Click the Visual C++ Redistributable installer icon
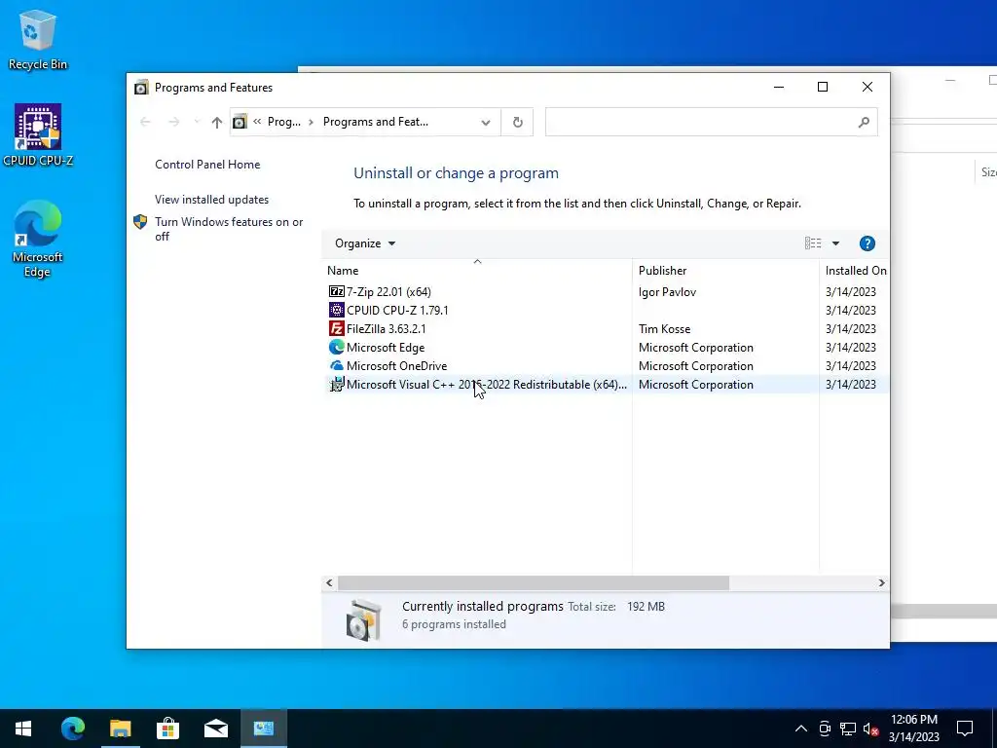This screenshot has width=997, height=748. (336, 384)
